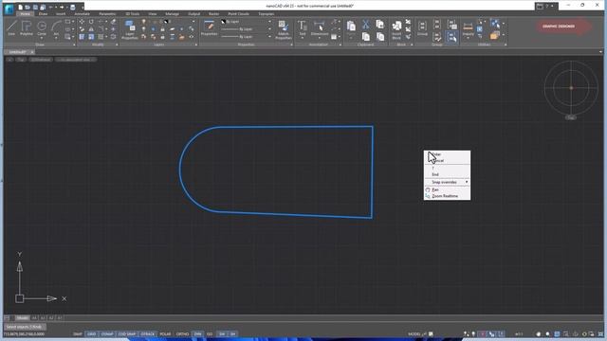The image size is (607, 341).
Task: Switch to the Annotate ribbon tab
Action: tap(82, 14)
